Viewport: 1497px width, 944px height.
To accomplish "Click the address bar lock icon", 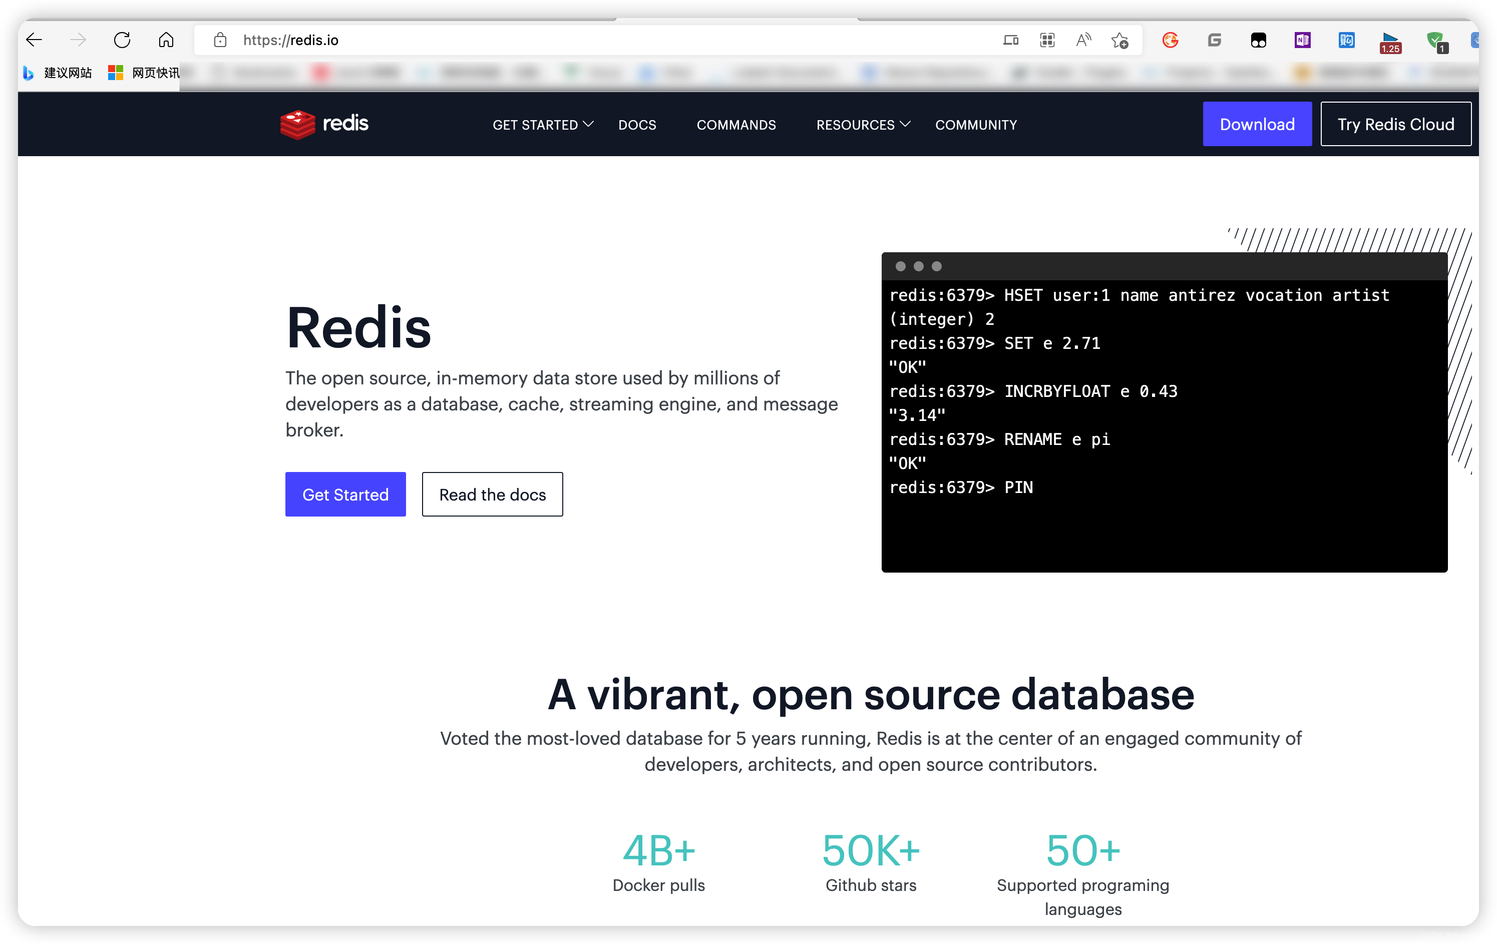I will [x=218, y=40].
